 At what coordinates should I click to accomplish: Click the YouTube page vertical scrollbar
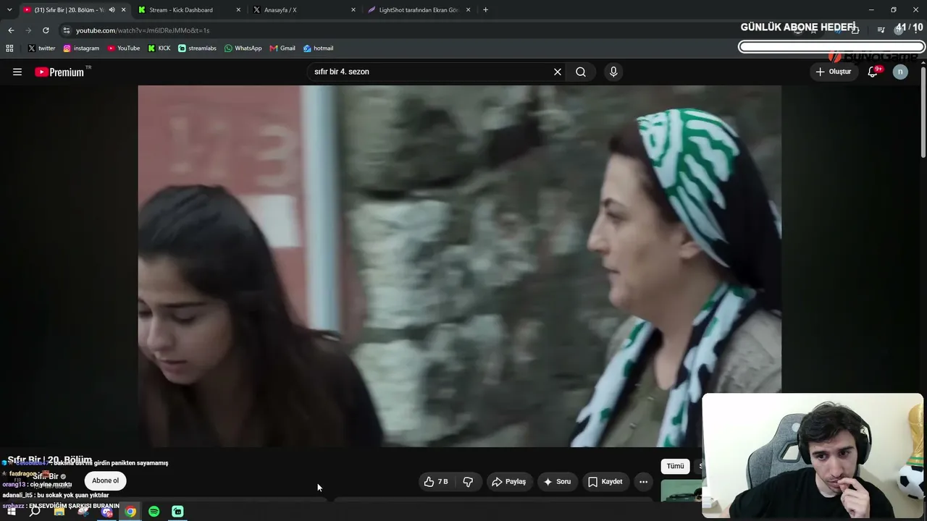coord(923,111)
